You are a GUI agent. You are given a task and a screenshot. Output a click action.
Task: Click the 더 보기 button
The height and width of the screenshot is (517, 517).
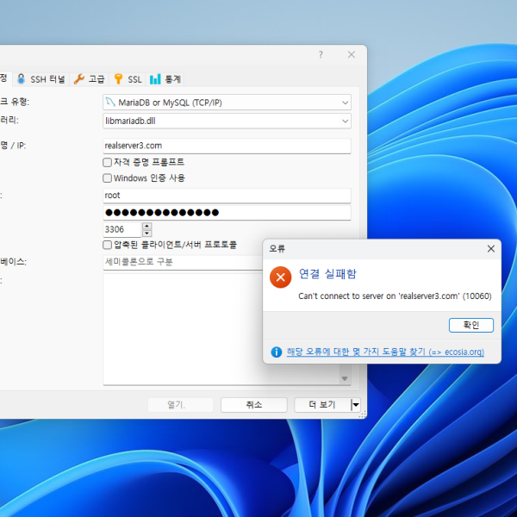(322, 405)
